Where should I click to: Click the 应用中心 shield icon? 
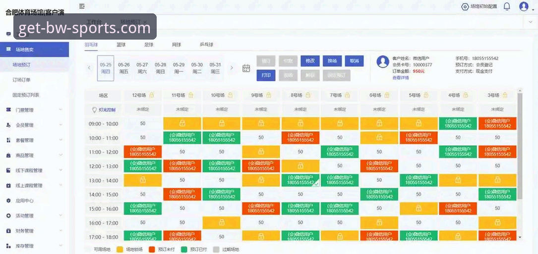pyautogui.click(x=8, y=201)
